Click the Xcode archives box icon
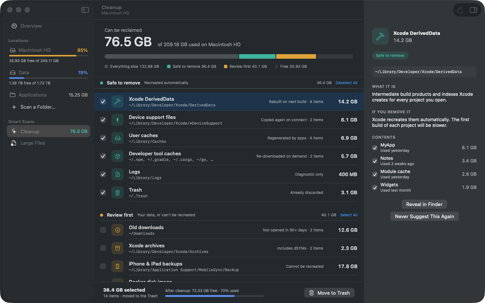The width and height of the screenshot is (485, 303). pyautogui.click(x=117, y=248)
